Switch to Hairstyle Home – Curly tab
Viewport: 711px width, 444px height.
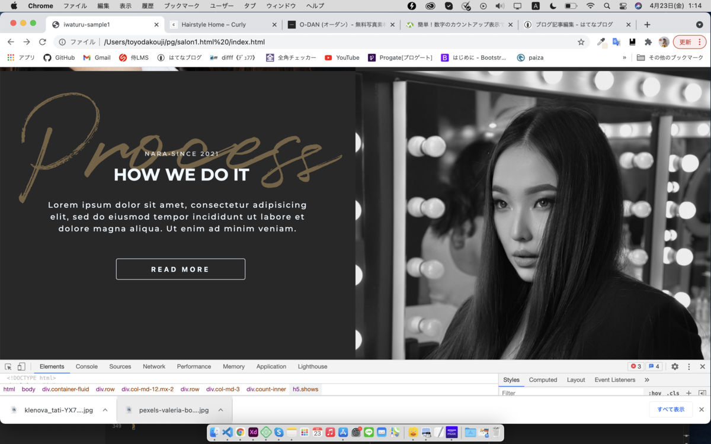(x=223, y=25)
